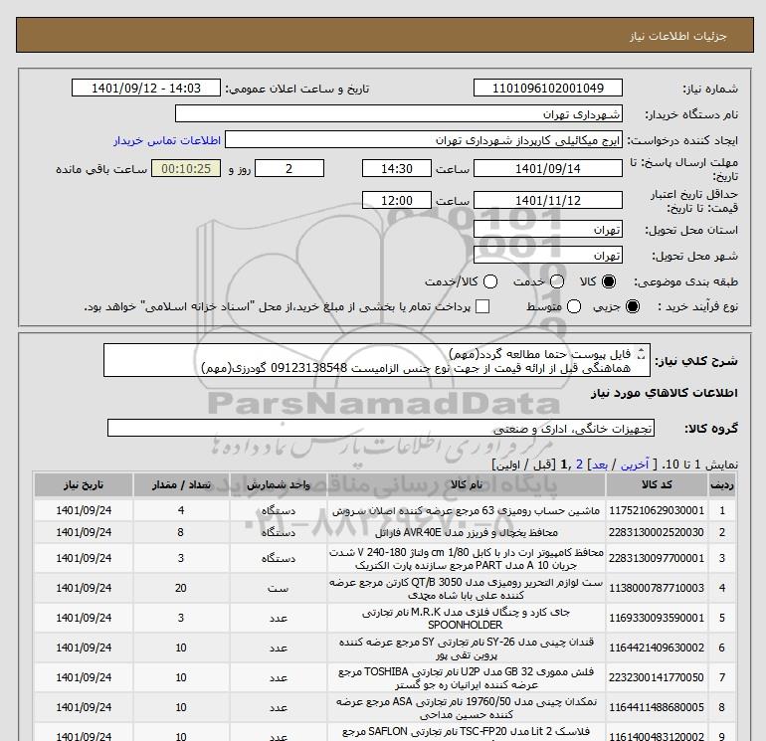Choose the متوسط purchase type radio

tap(574, 306)
